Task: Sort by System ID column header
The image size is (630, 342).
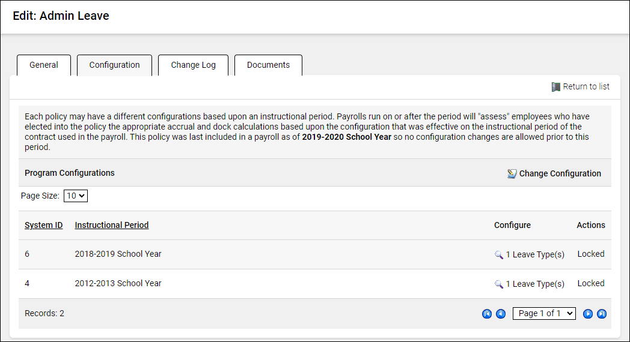Action: coord(43,226)
